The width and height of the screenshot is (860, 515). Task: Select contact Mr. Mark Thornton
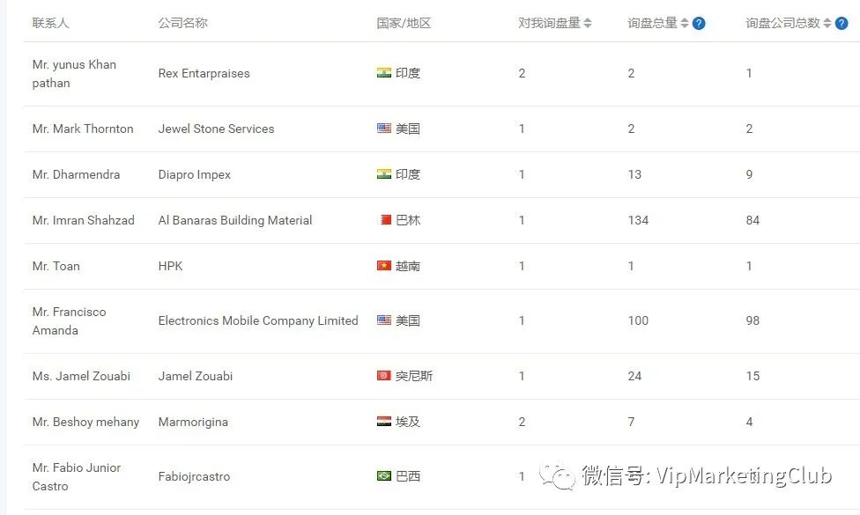coord(83,129)
